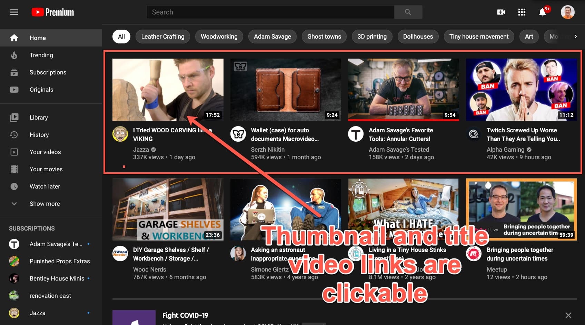This screenshot has width=585, height=325.
Task: Collapse sidebar via Show more chevron
Action: click(x=14, y=203)
